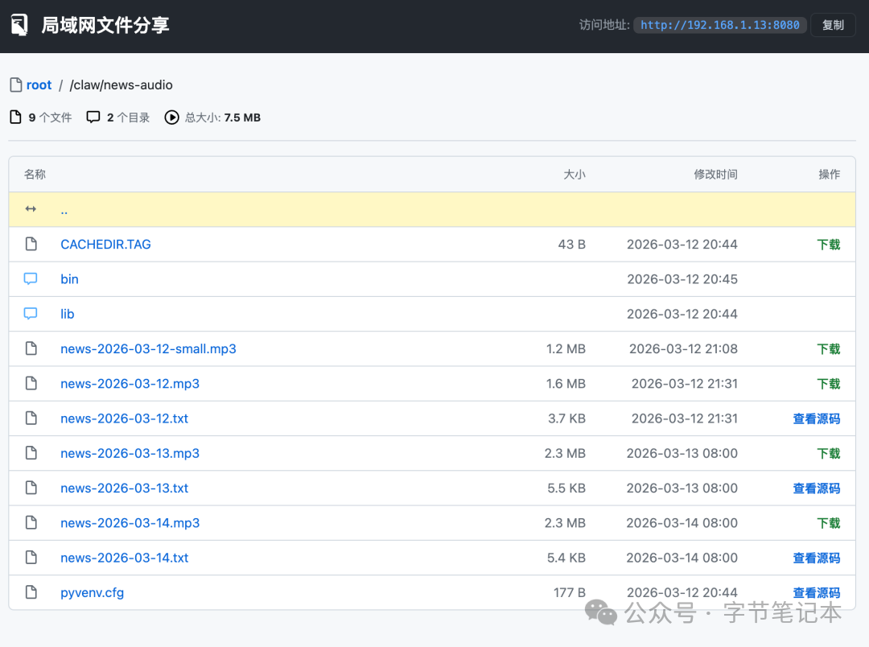Click the file icon beside root breadcrumb
The image size is (869, 647).
(x=15, y=85)
